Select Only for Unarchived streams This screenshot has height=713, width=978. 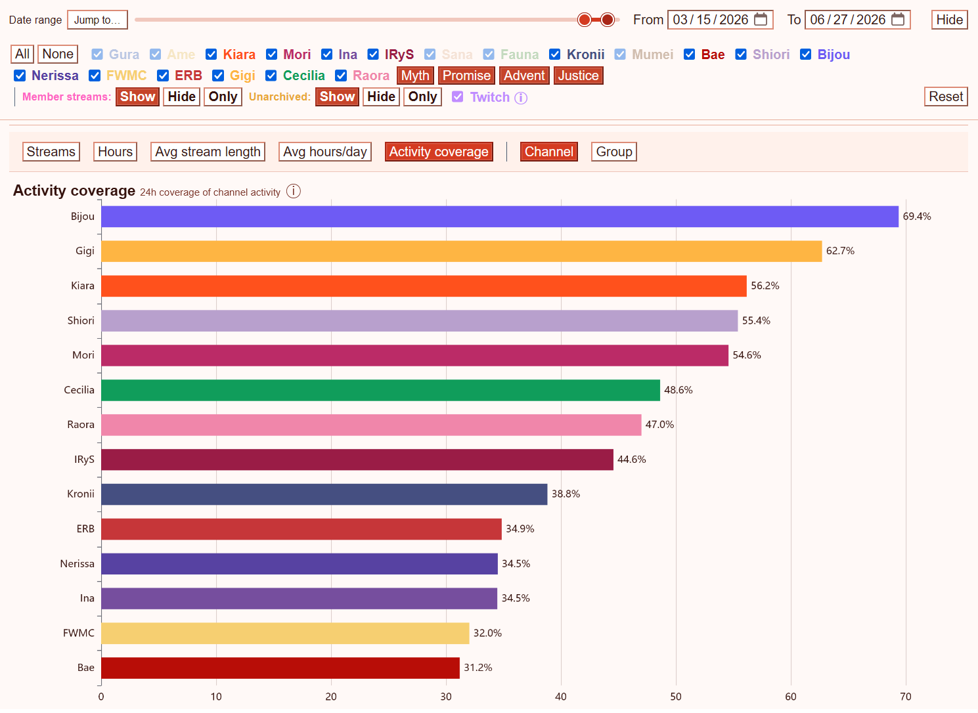point(423,97)
